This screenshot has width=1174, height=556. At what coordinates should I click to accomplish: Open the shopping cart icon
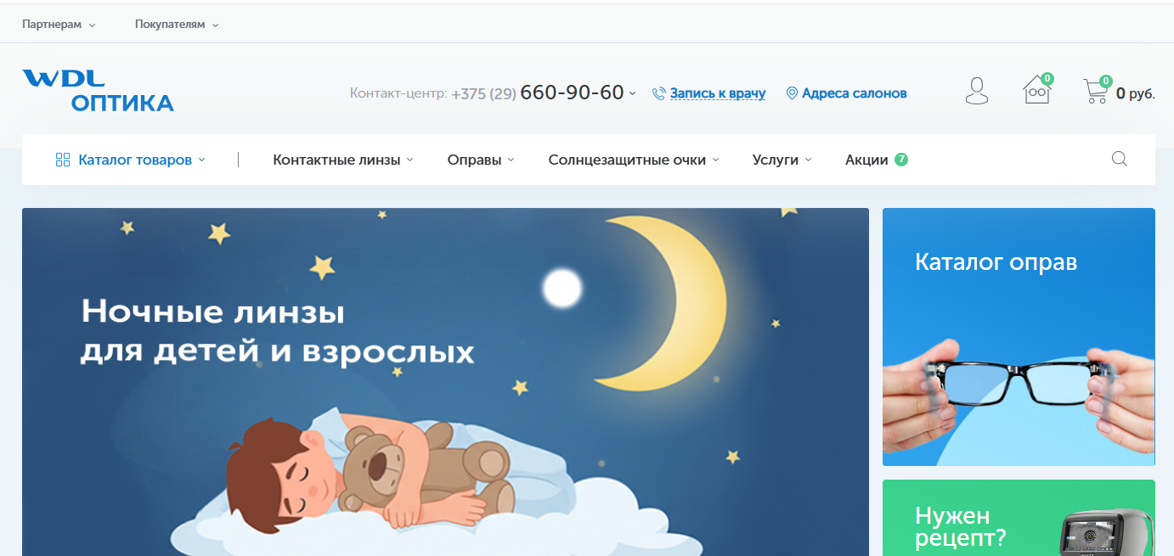1096,91
